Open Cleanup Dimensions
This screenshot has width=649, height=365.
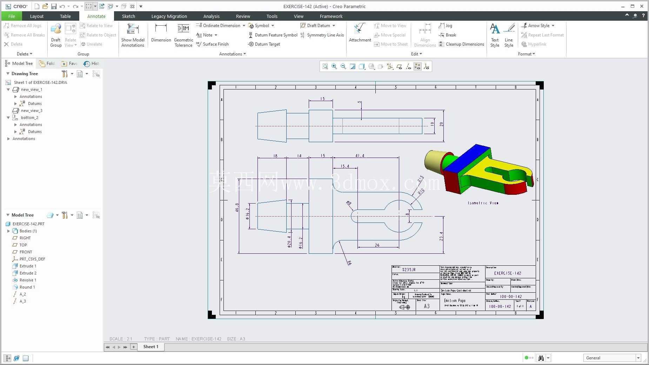click(461, 44)
